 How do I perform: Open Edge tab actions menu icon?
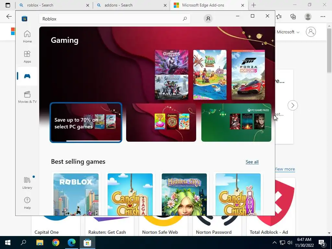coord(8,5)
